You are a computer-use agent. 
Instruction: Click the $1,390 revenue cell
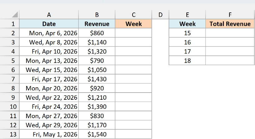[97, 107]
